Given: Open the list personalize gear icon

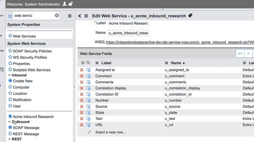Looking at the screenshot, I should (83, 63).
